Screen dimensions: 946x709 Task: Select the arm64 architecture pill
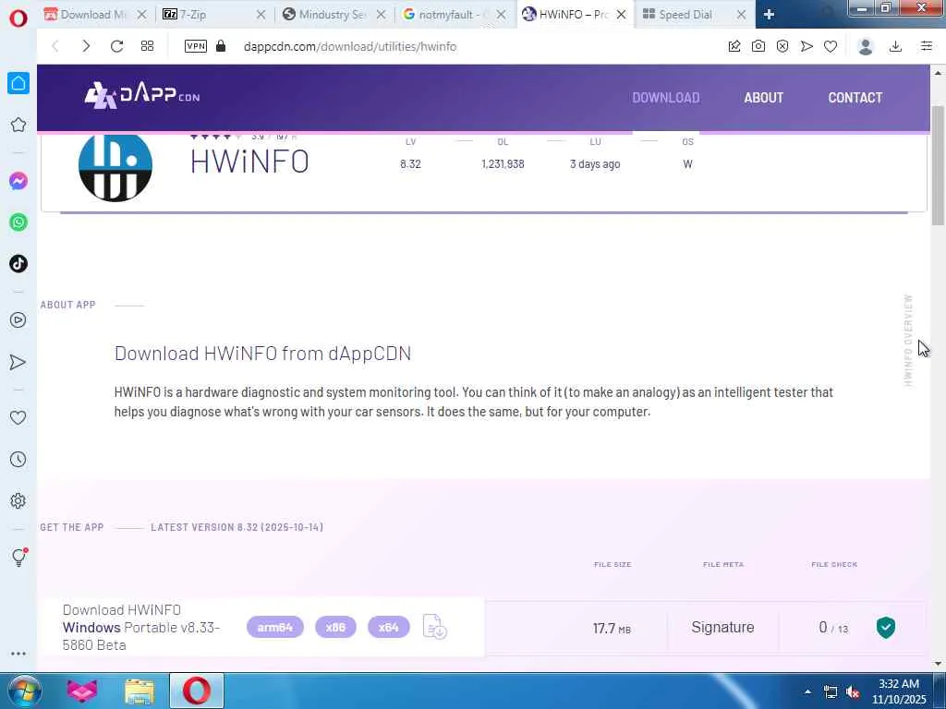pyautogui.click(x=274, y=627)
